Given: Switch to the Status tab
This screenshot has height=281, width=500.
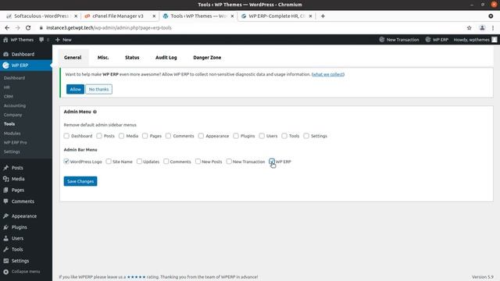Looking at the screenshot, I should 132,58.
